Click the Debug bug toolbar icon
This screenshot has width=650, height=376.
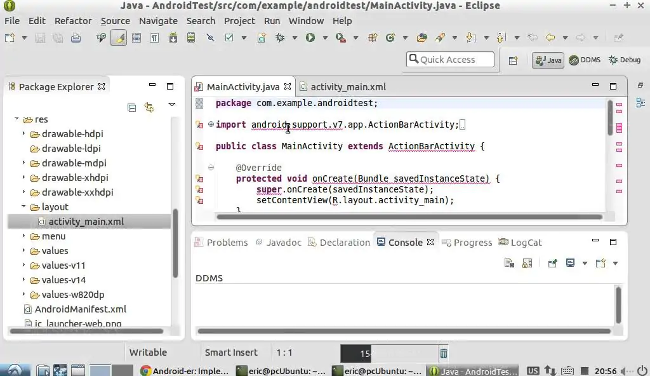280,37
